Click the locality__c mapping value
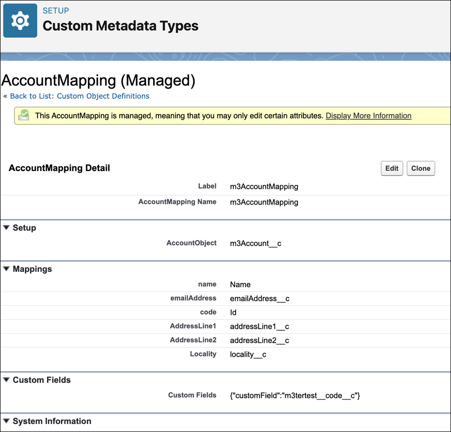 tap(248, 354)
